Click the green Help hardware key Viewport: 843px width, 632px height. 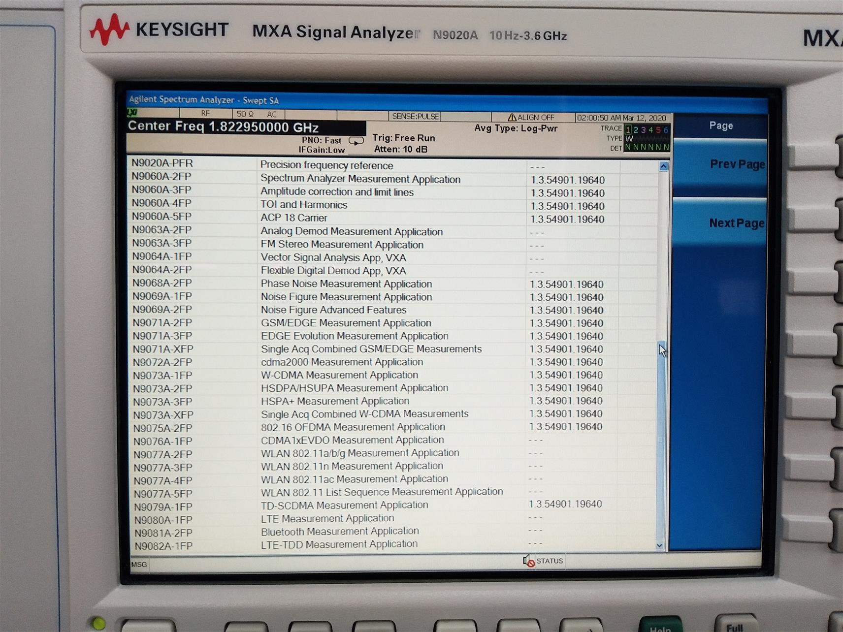tap(660, 625)
